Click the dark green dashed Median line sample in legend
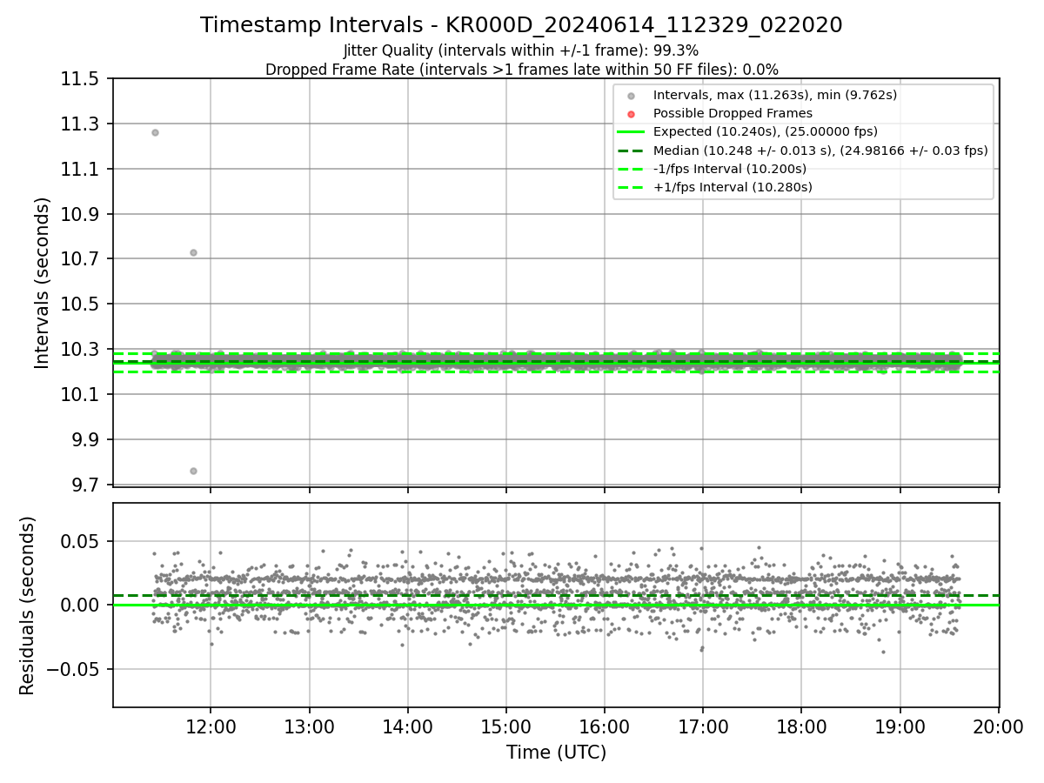The image size is (1044, 783). (631, 151)
